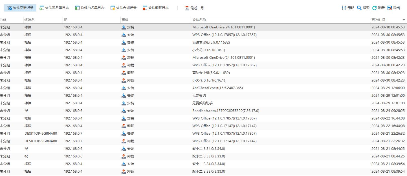Click install icon in DESKTOP-9G8NA80 WPS 12.1.0.17857 row
The height and width of the screenshot is (176, 407).
point(124,134)
